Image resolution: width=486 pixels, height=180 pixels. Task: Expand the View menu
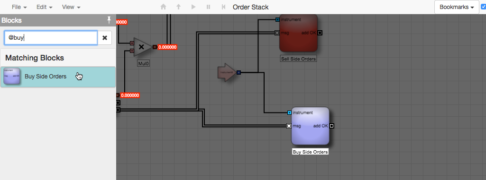coord(71,7)
